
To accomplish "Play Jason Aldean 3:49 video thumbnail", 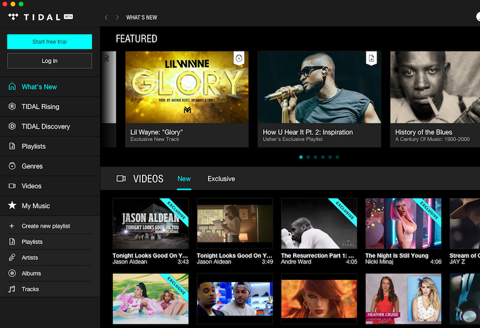I will tap(235, 223).
